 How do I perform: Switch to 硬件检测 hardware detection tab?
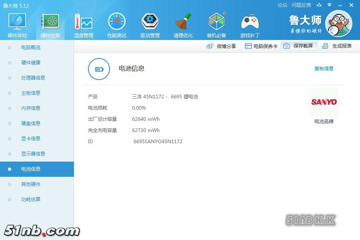click(50, 25)
